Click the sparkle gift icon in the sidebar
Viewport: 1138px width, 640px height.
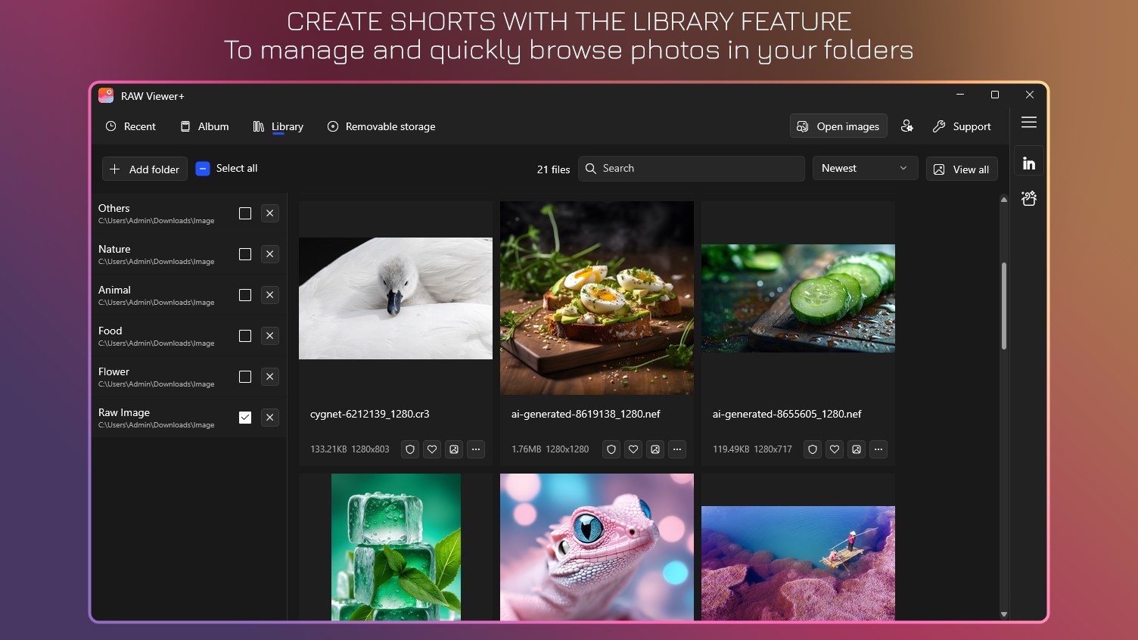click(1029, 198)
